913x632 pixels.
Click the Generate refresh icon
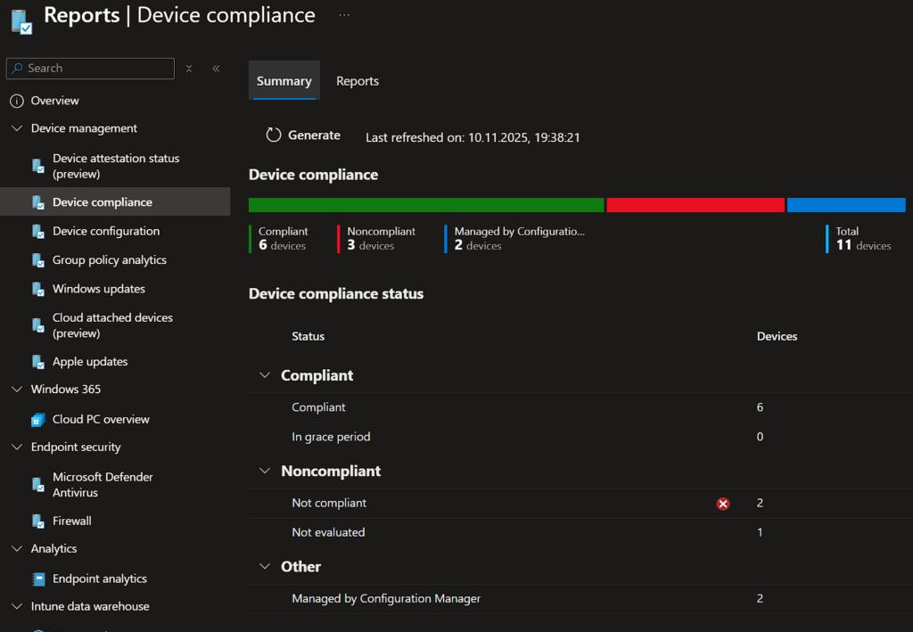pyautogui.click(x=274, y=135)
